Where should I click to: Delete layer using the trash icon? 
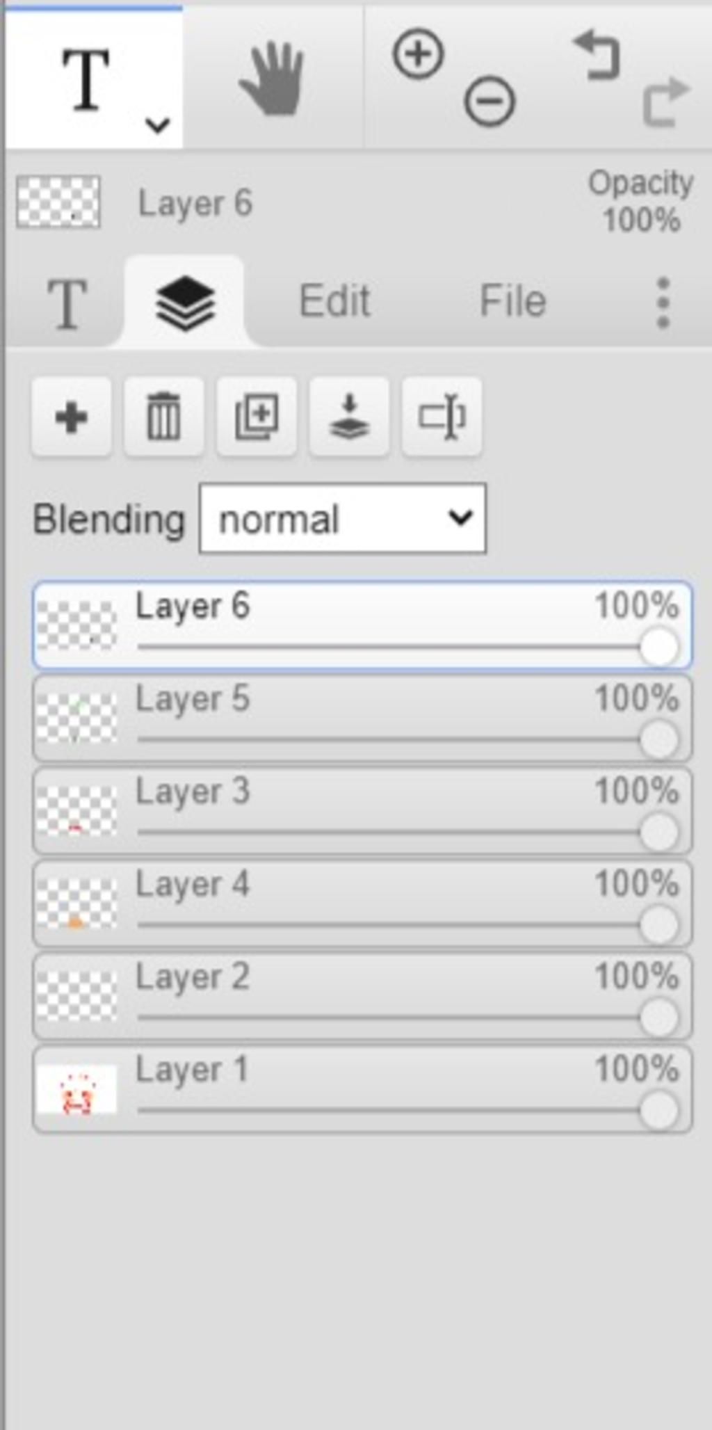coord(163,417)
